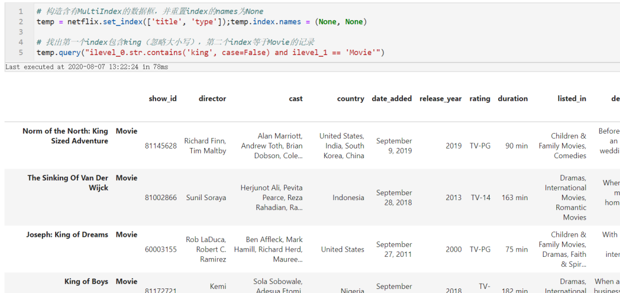620x293 pixels.
Task: Click the 'King of Boys' row title
Action: (x=86, y=282)
